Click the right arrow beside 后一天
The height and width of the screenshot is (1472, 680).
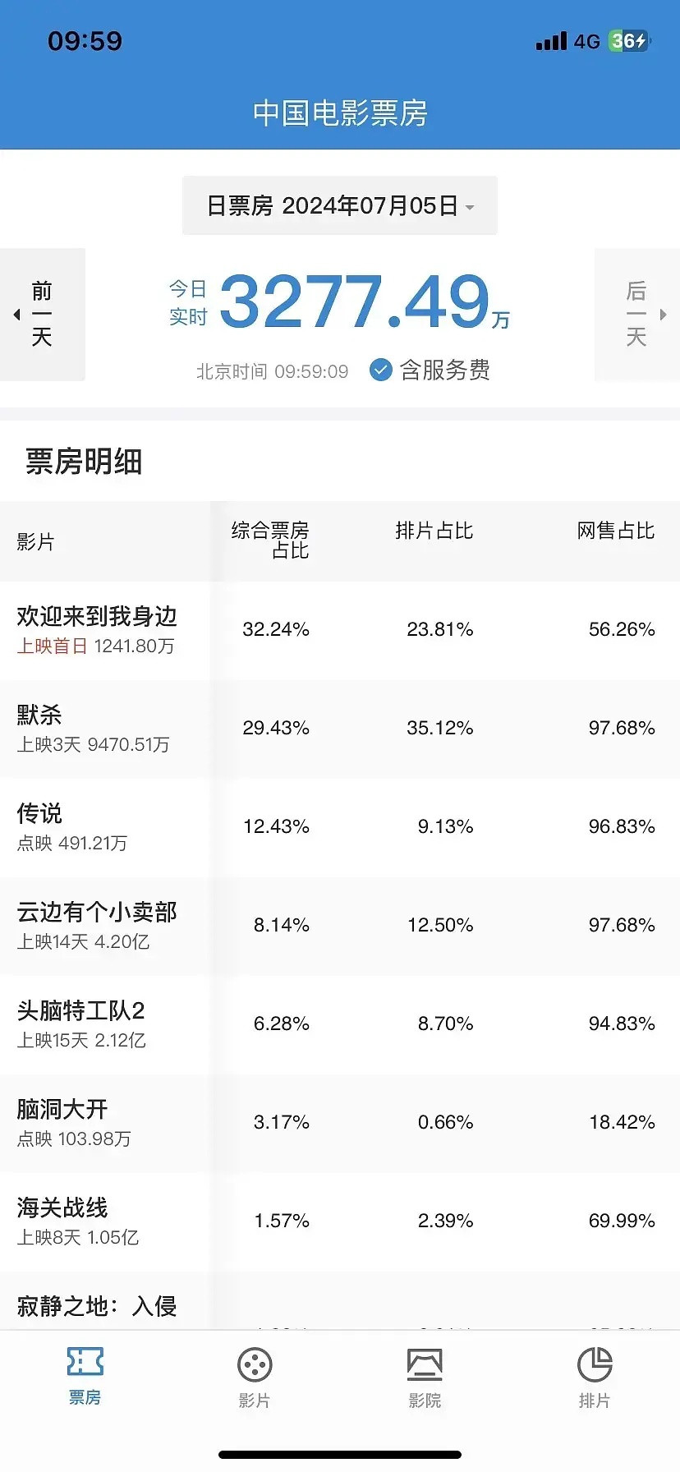point(664,315)
